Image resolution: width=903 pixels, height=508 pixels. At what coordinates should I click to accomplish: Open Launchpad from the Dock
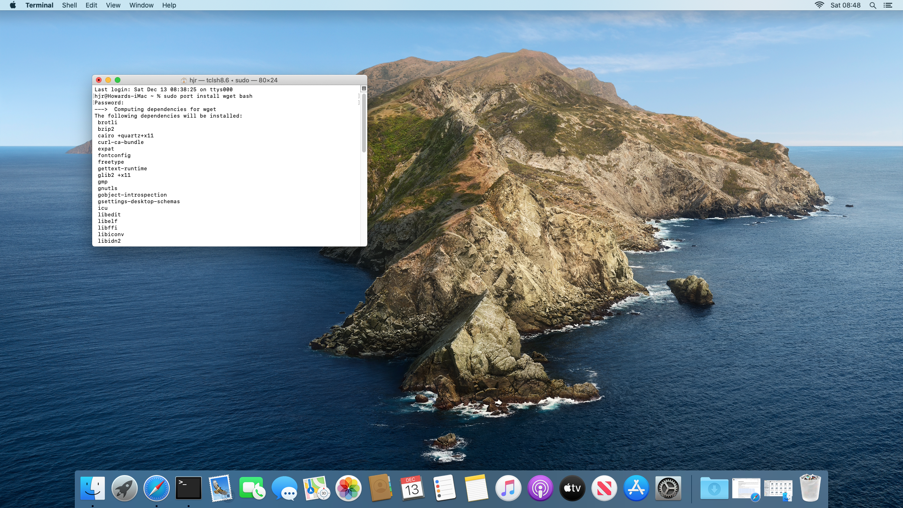[125, 489]
